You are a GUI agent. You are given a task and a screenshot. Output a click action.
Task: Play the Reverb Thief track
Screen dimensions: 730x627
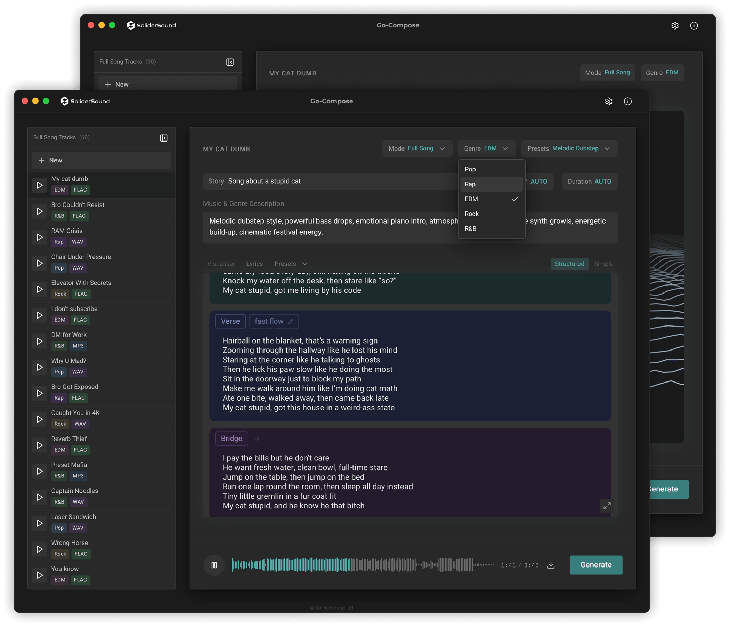coord(40,445)
